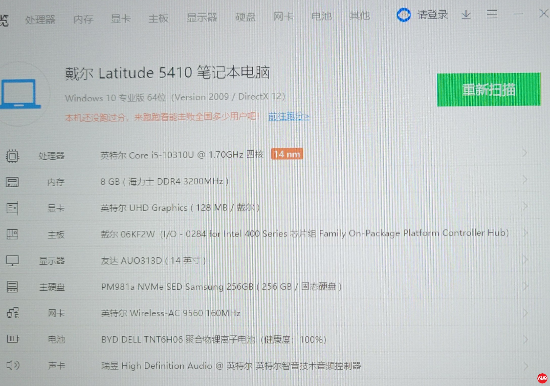Image resolution: width=550 pixels, height=386 pixels.
Task: Click the memory module icon
Action: [x=12, y=182]
